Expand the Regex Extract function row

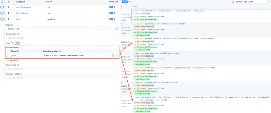click(2, 13)
